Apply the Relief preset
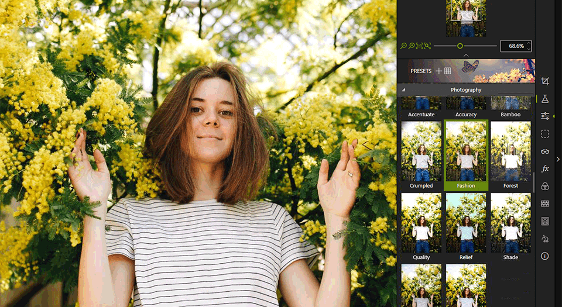Image resolution: width=562 pixels, height=307 pixels. pos(466,227)
